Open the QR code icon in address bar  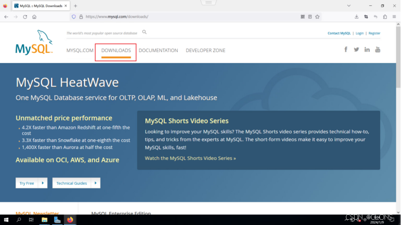click(302, 17)
